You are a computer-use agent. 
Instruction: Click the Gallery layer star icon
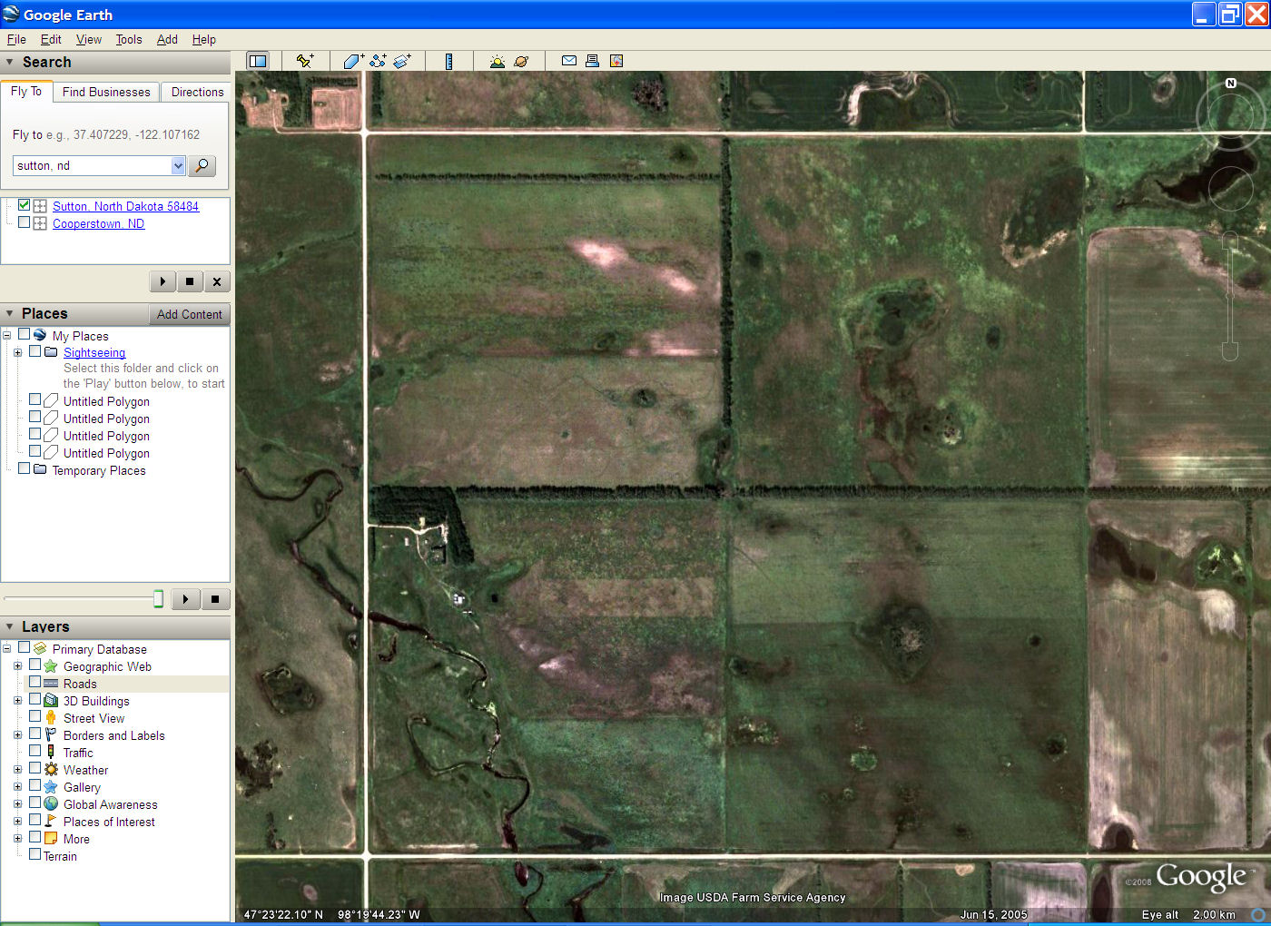point(51,787)
